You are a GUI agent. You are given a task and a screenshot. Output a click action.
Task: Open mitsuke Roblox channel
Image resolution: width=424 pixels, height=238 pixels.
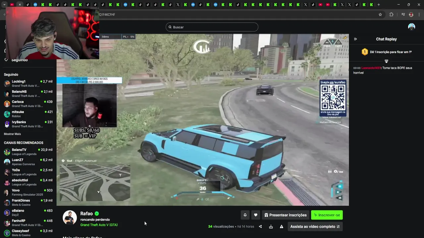click(x=28, y=114)
